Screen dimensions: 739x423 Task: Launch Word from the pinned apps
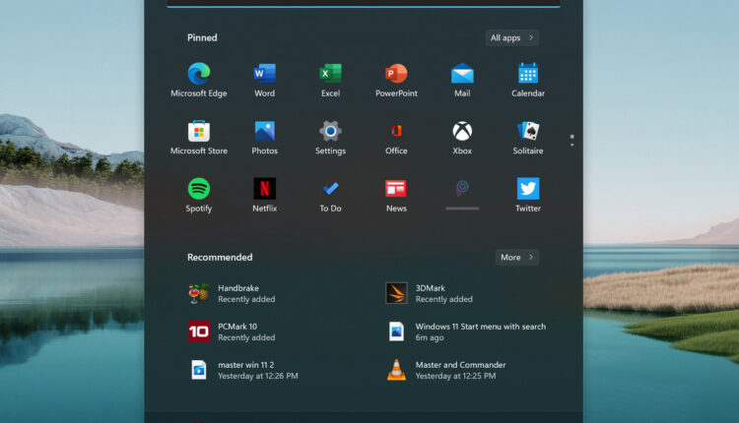tap(264, 74)
